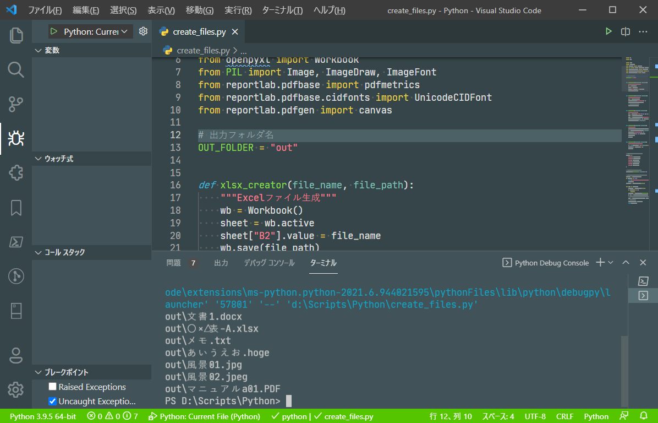Viewport: 658px width, 423px height.
Task: Open 編集(E) menu
Action: pyautogui.click(x=86, y=10)
